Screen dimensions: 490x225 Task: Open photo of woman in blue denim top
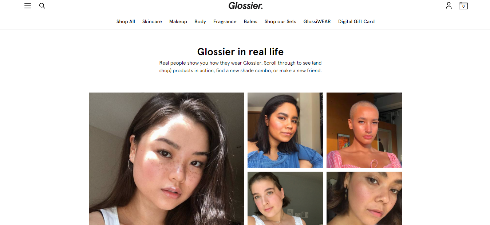click(x=285, y=130)
